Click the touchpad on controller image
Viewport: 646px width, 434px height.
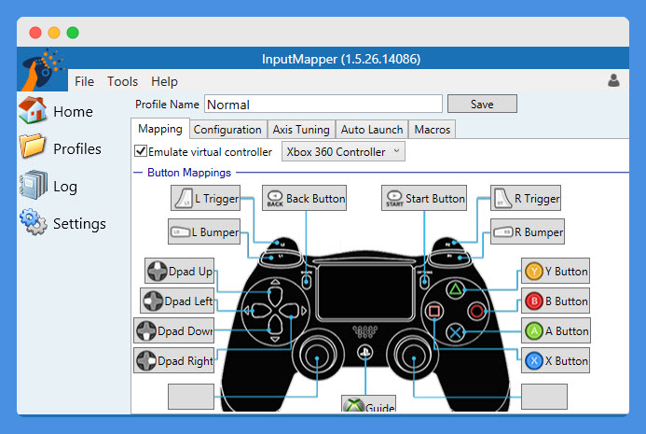[x=365, y=292]
